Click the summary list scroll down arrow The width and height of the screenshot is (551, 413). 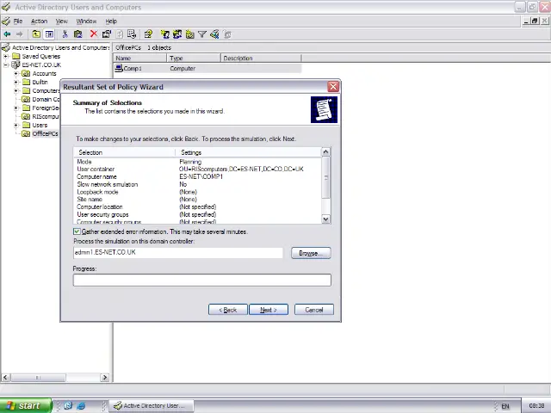pos(325,219)
